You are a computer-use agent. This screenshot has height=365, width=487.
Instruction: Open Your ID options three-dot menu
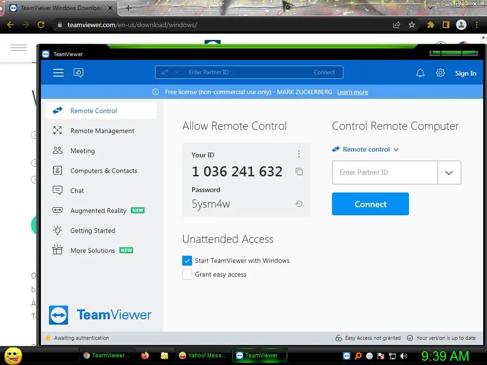coord(299,154)
